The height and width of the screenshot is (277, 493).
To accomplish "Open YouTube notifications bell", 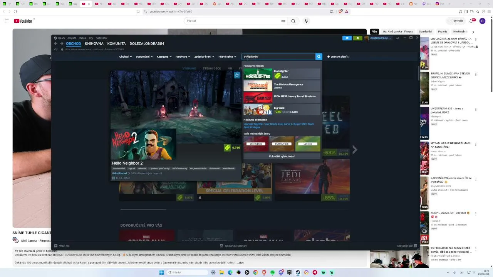I will pyautogui.click(x=471, y=21).
